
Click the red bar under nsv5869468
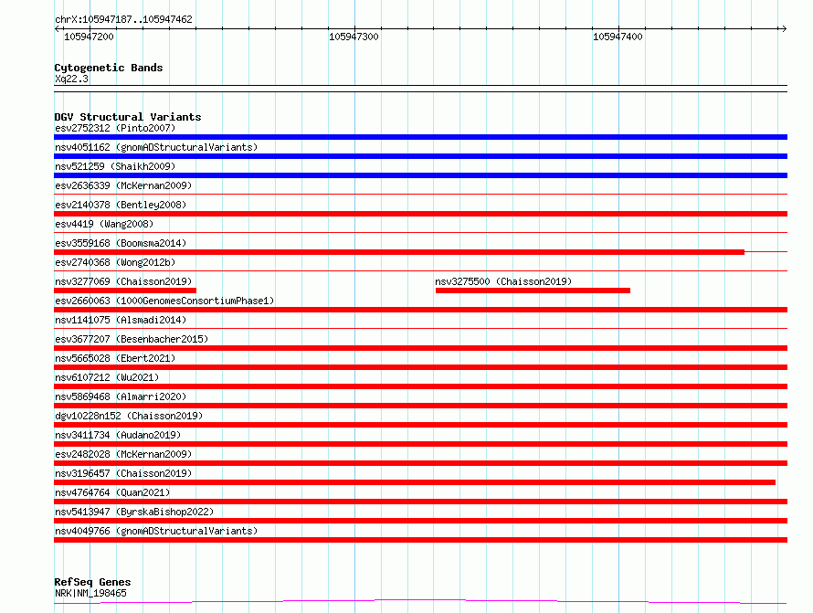pos(420,406)
